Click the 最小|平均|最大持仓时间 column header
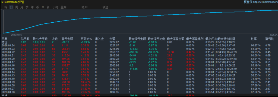The height and width of the screenshot is (97, 278). point(220,39)
